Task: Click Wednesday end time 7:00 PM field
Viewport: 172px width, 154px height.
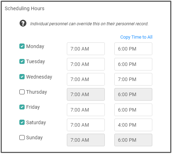Action: click(133, 79)
